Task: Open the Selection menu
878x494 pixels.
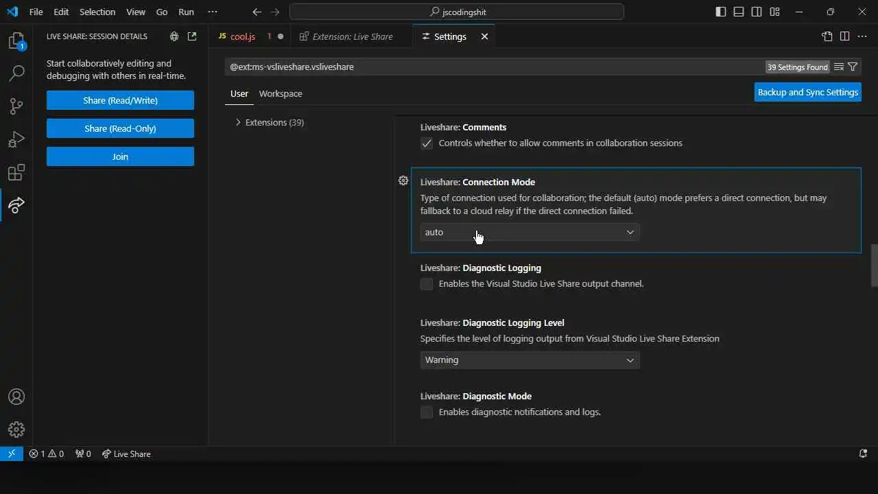Action: 97,12
